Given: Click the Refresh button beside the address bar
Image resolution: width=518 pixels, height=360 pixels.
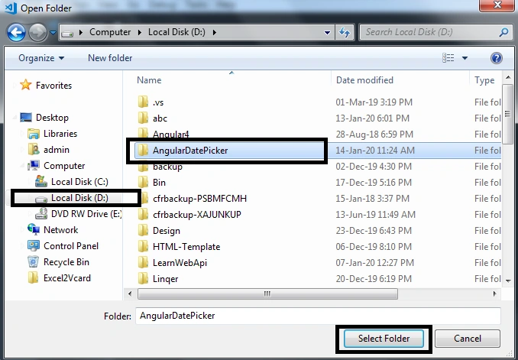Looking at the screenshot, I should (x=345, y=32).
